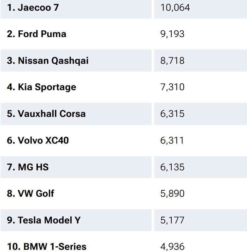
Task: Click the 10,064 sales figure
Action: 175,8
